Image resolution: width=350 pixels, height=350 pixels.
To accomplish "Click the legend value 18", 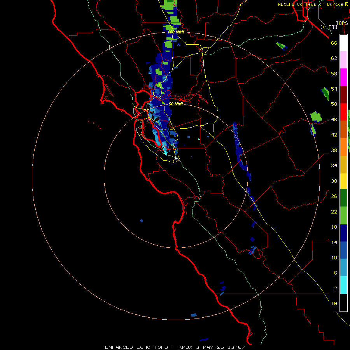I will tap(334, 227).
